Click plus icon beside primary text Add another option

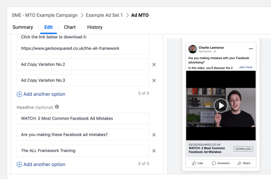click(x=19, y=94)
